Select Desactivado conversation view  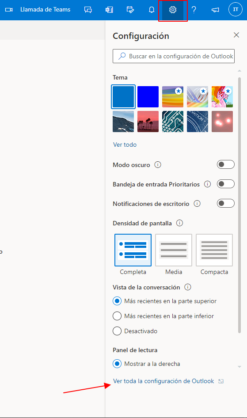point(135,331)
